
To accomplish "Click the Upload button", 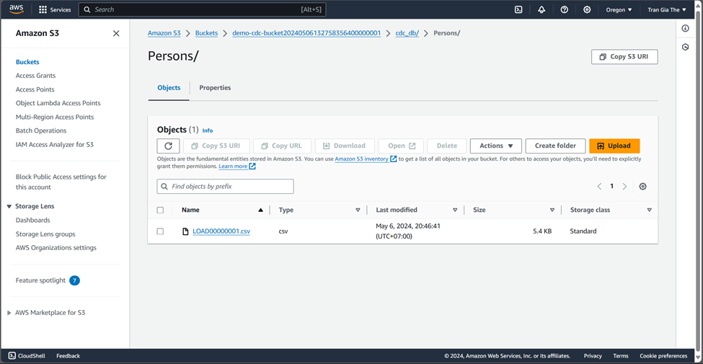I will (x=614, y=146).
